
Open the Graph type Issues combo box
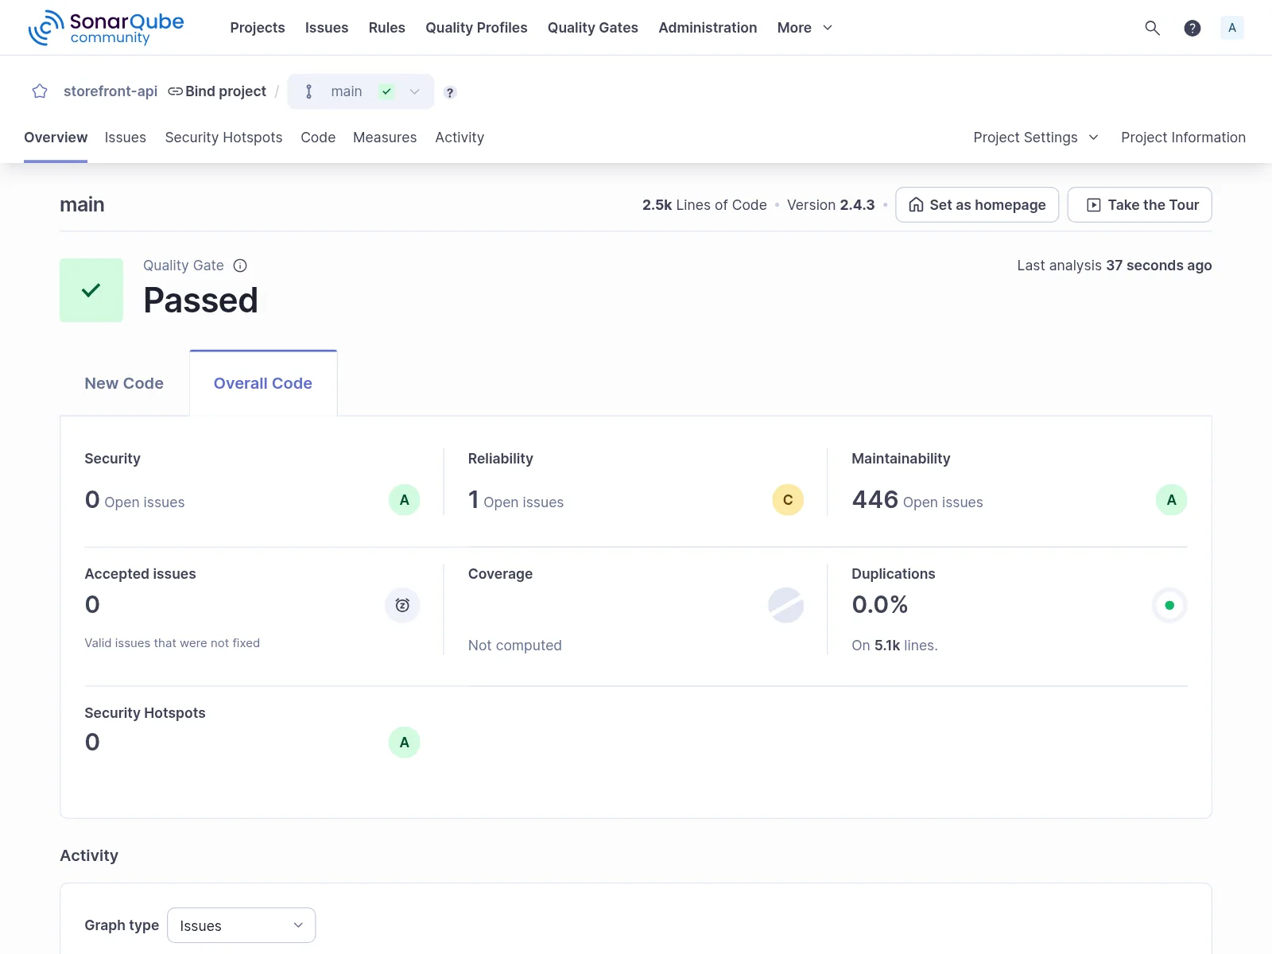(242, 925)
